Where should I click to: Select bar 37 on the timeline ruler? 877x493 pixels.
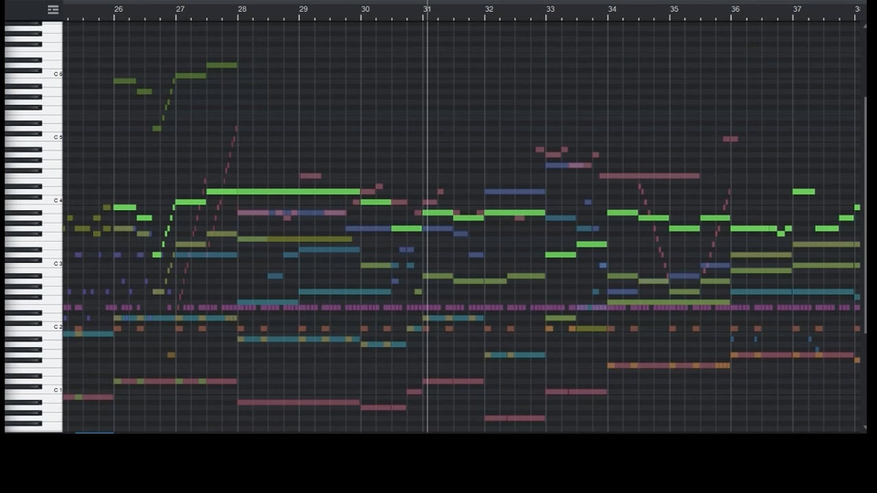(x=798, y=9)
